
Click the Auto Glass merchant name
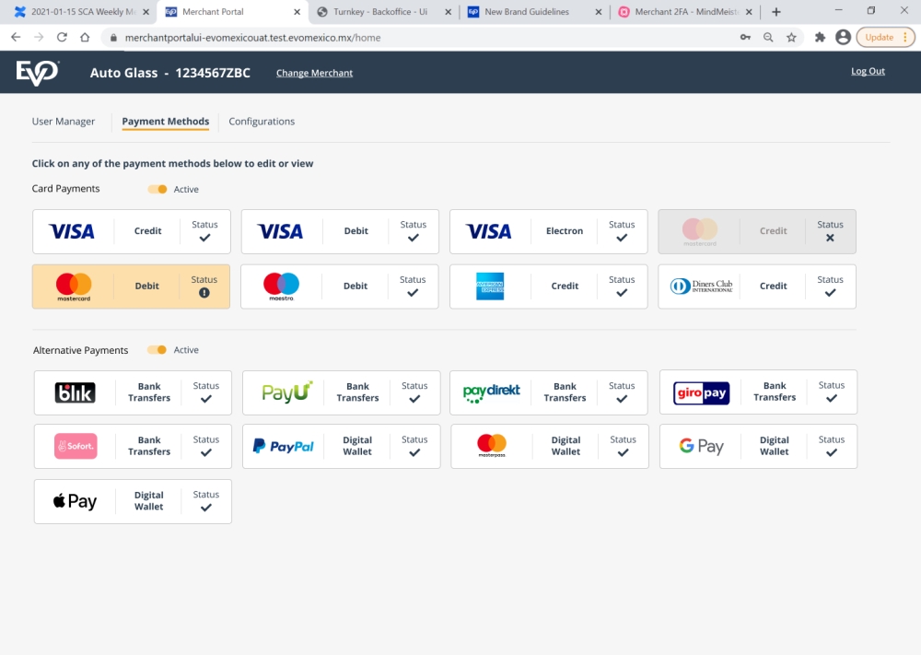pyautogui.click(x=124, y=73)
